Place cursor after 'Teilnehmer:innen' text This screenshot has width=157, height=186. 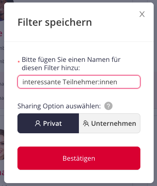pyautogui.click(x=118, y=82)
